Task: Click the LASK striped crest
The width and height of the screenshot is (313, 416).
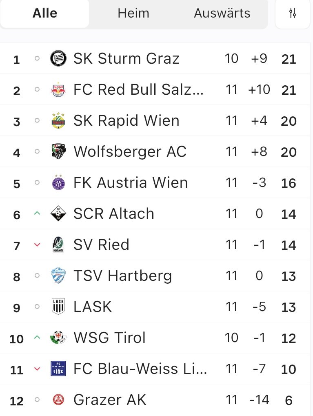Action: click(58, 307)
